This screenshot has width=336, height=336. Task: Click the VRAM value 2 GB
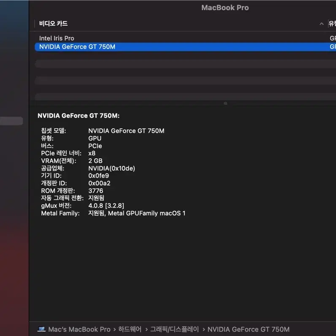(95, 161)
